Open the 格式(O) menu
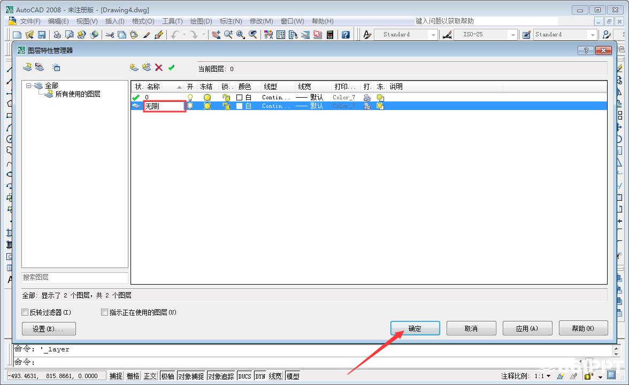 tap(143, 21)
